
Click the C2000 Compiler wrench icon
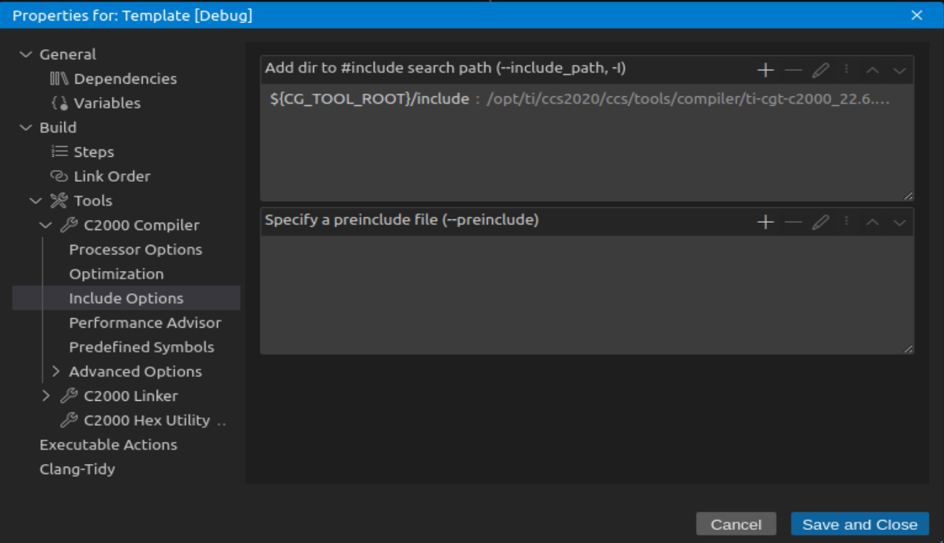[69, 224]
